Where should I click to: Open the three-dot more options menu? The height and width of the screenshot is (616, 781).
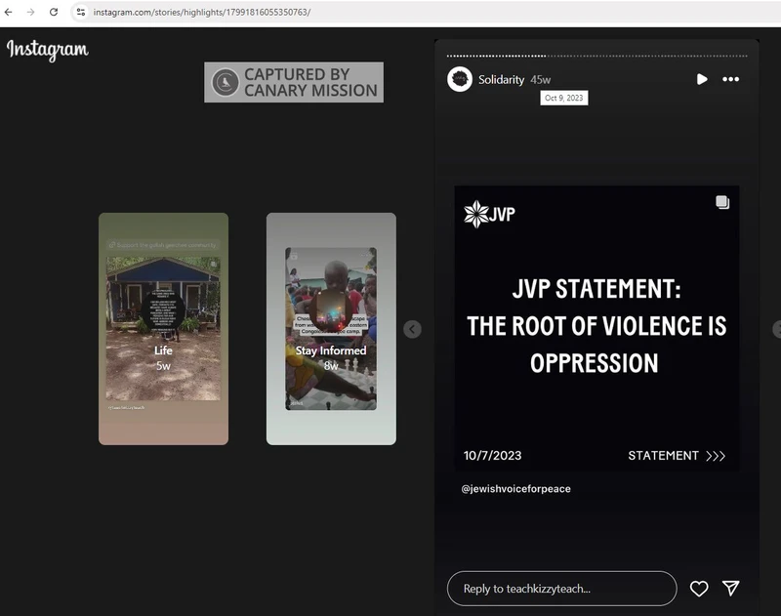(730, 79)
